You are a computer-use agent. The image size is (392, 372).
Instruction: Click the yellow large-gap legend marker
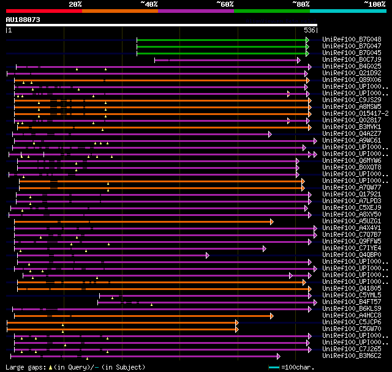click(x=50, y=368)
